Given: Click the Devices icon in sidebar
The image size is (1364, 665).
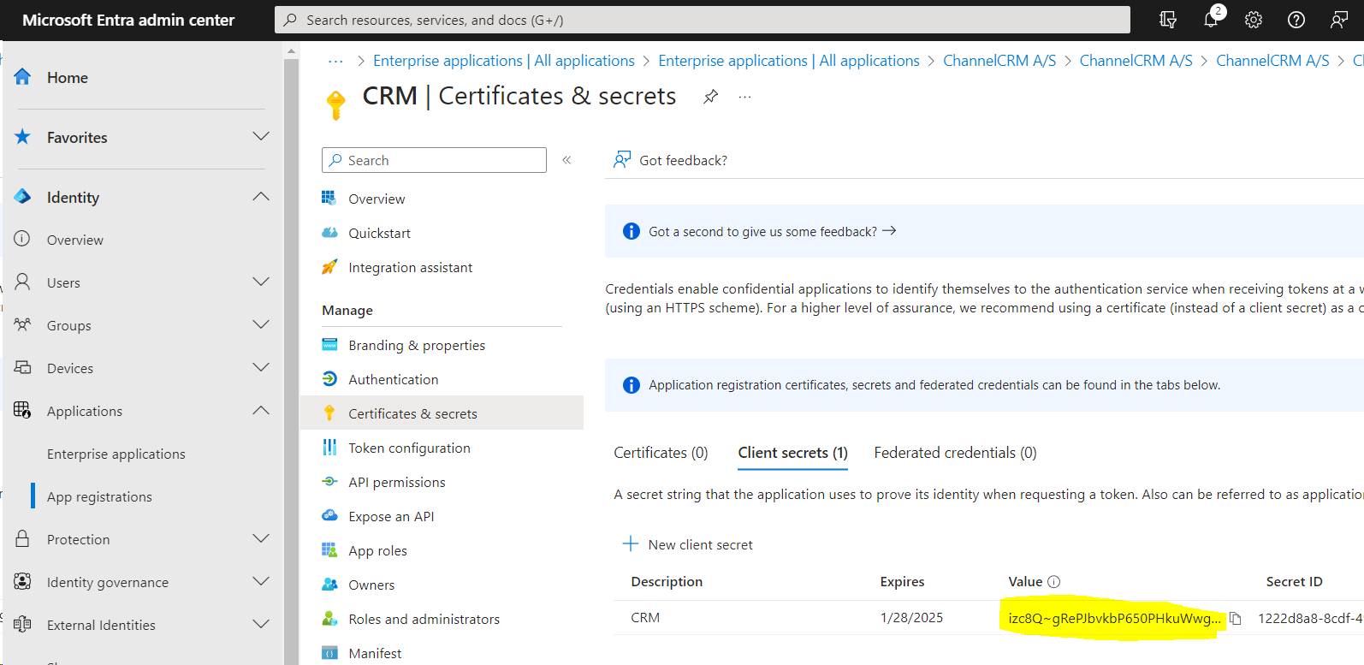Looking at the screenshot, I should (23, 367).
